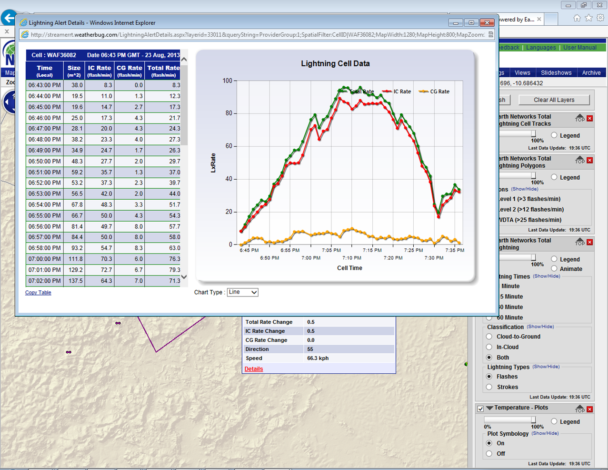
Task: Enable Legend for Total Lightning layer
Action: pyautogui.click(x=554, y=259)
